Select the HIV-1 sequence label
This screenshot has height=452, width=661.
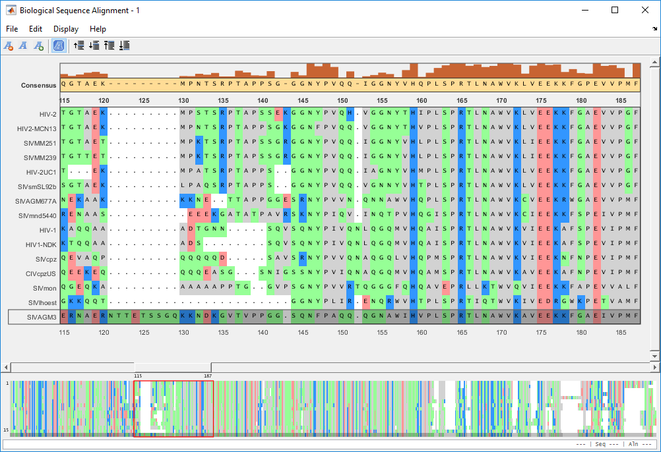pos(47,230)
